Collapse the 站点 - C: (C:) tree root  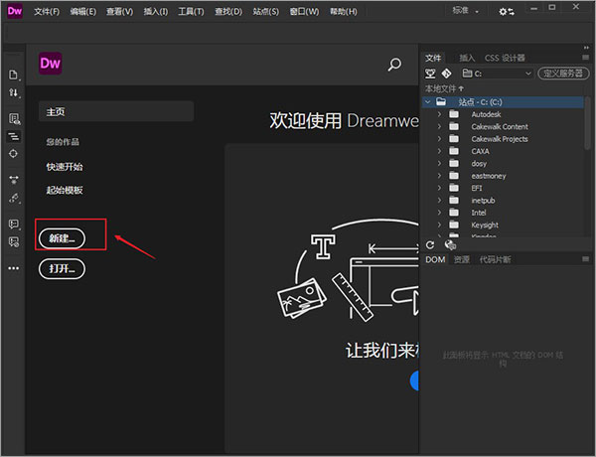coord(428,102)
